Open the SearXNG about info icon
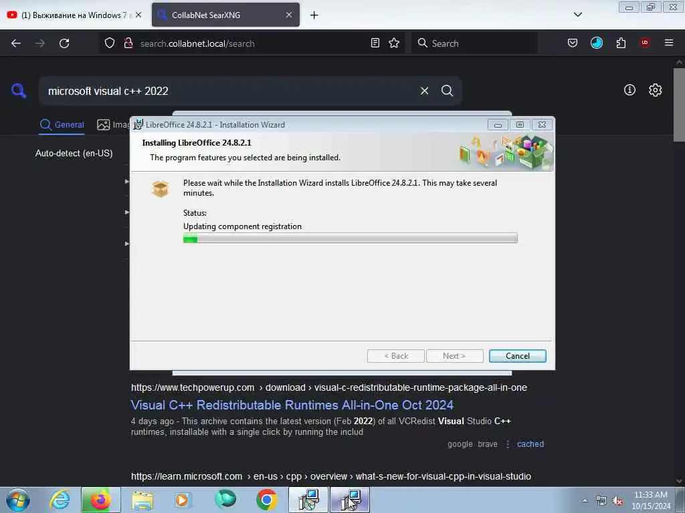This screenshot has width=685, height=513. tap(629, 90)
